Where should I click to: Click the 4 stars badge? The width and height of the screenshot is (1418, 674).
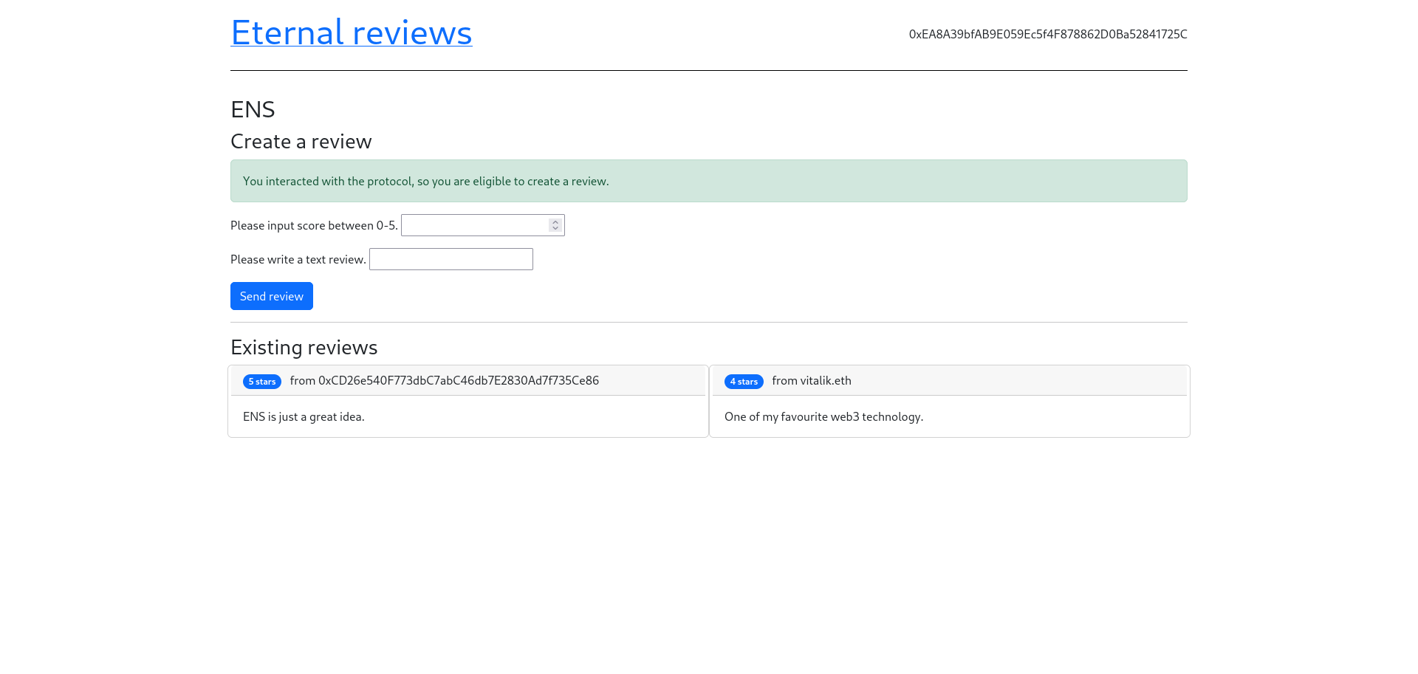point(744,382)
